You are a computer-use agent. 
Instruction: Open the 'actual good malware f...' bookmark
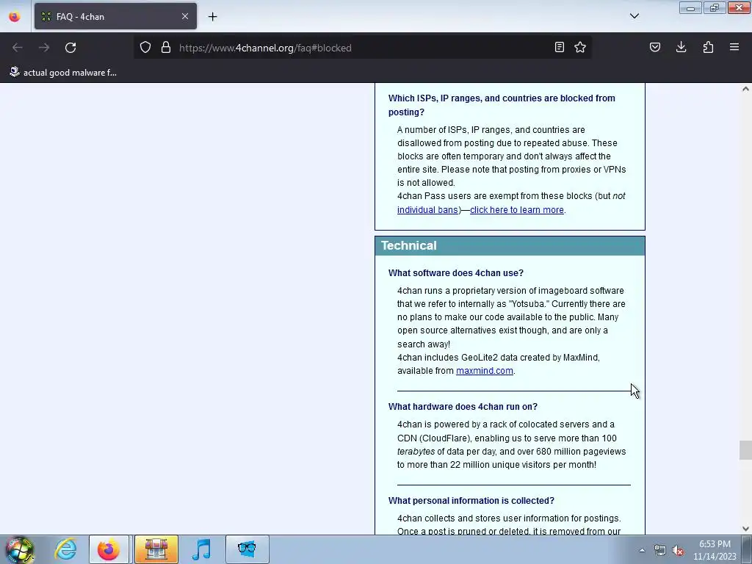[63, 73]
